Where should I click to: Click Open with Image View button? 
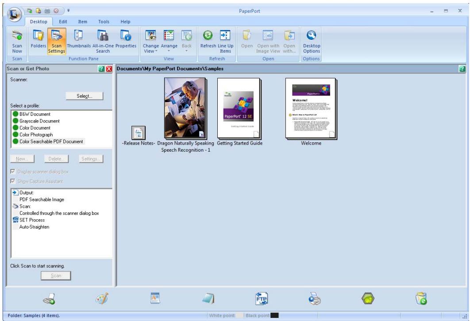[x=268, y=42]
